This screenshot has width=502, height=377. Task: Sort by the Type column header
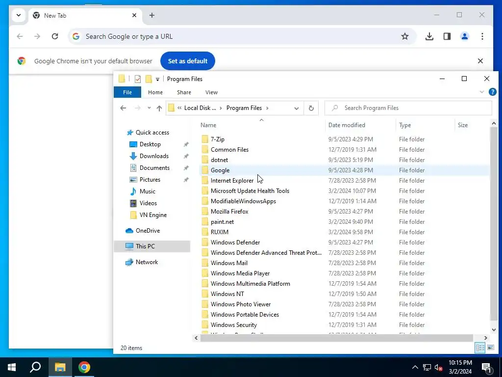[425, 125]
